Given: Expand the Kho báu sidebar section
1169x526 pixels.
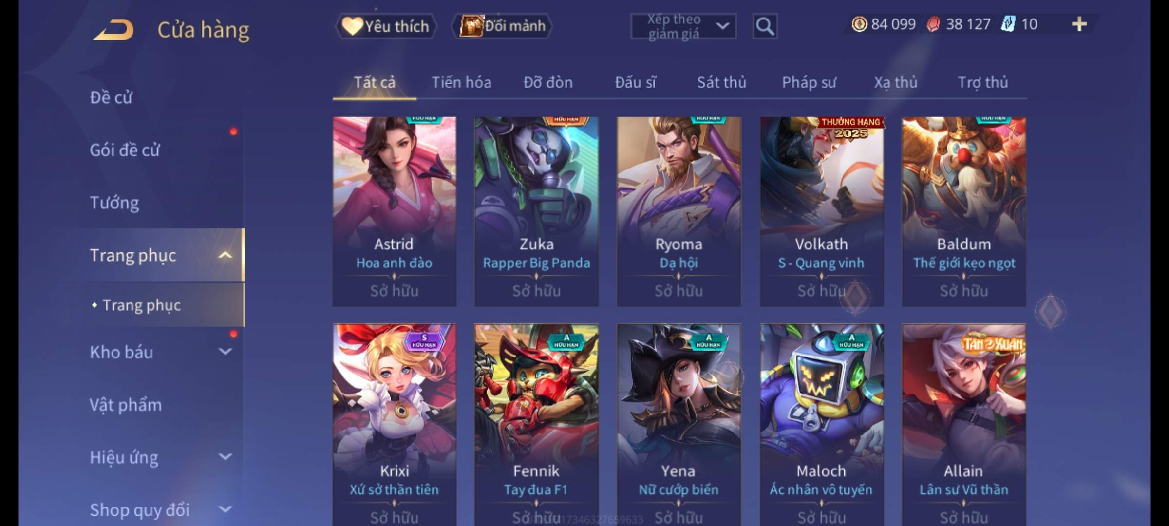Looking at the screenshot, I should point(225,351).
